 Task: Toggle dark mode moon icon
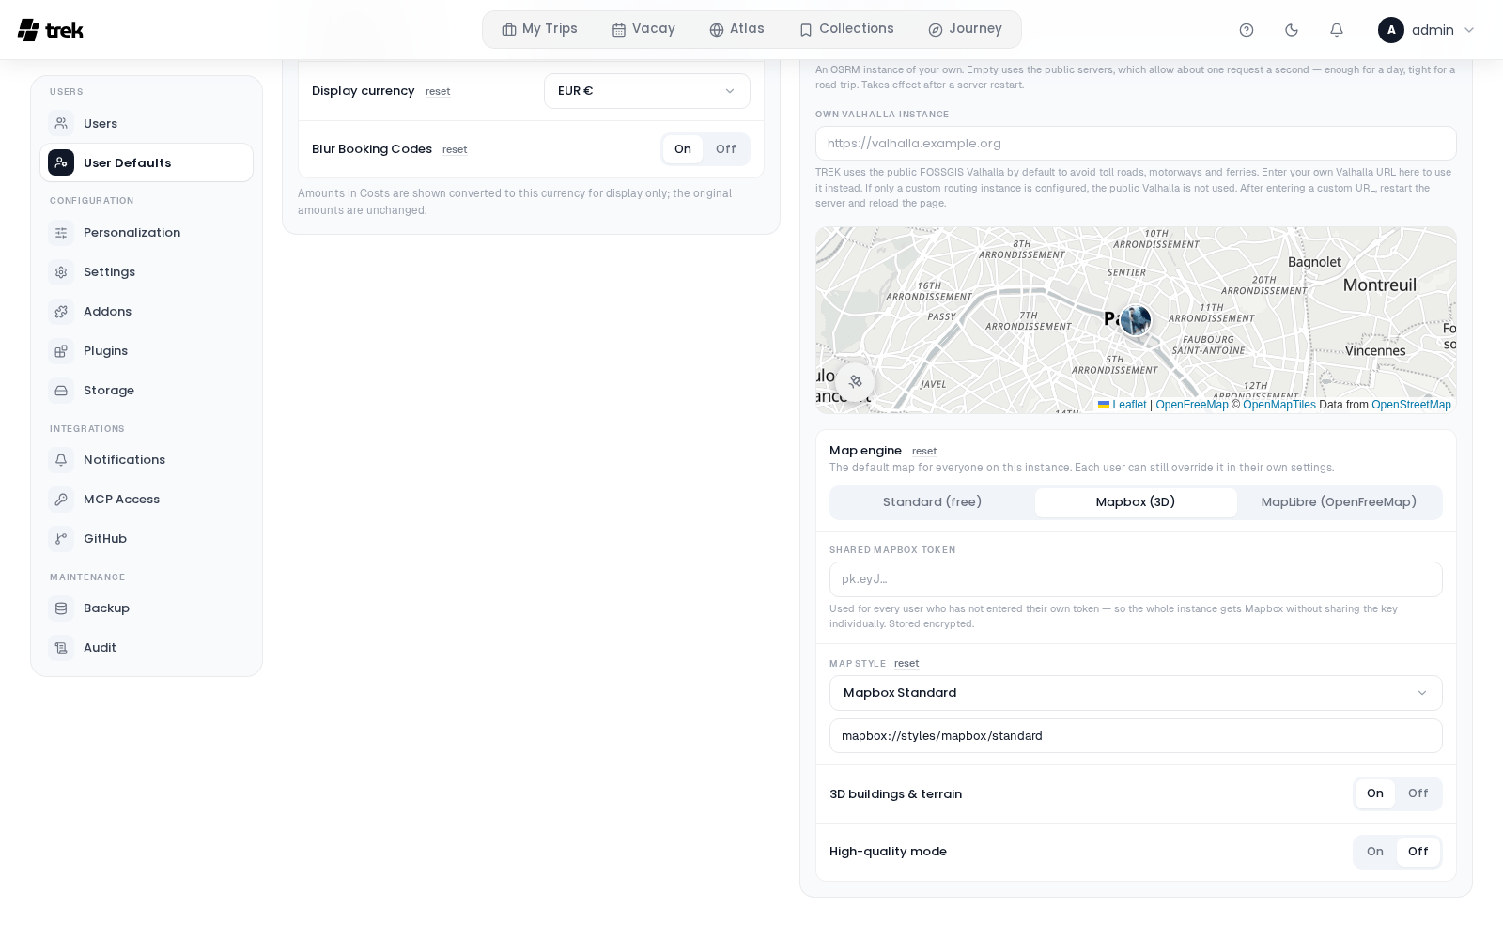tap(1292, 30)
